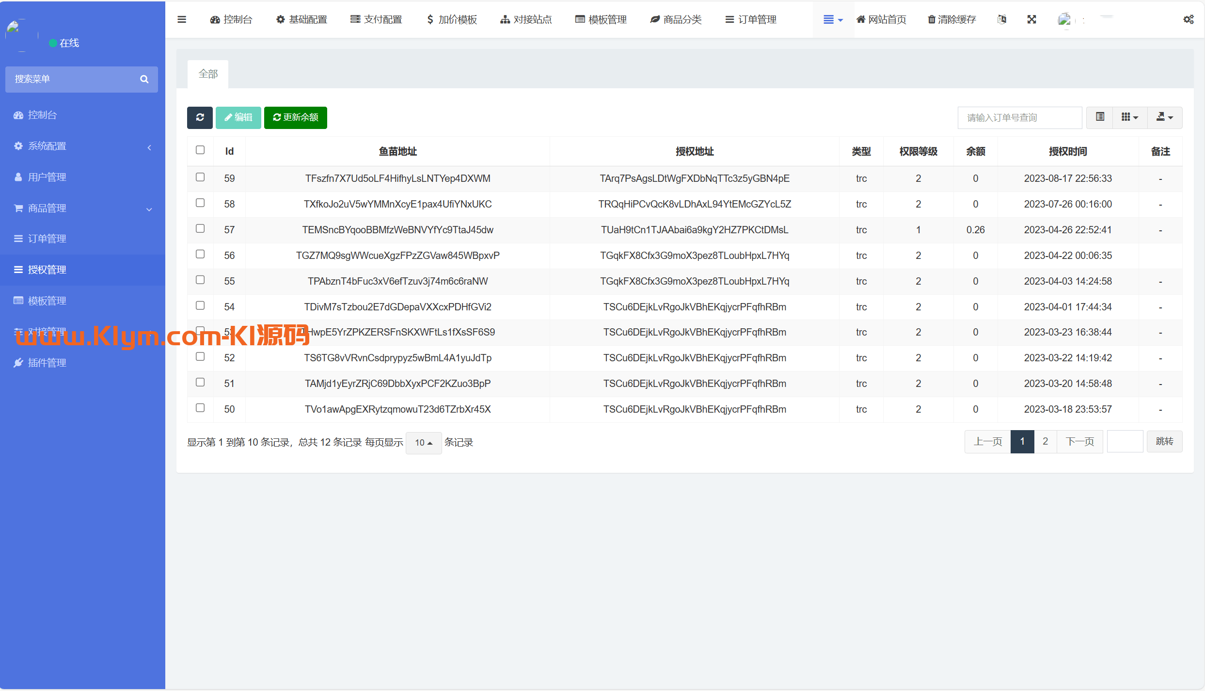Open 支付配置 in top navigation

(376, 19)
